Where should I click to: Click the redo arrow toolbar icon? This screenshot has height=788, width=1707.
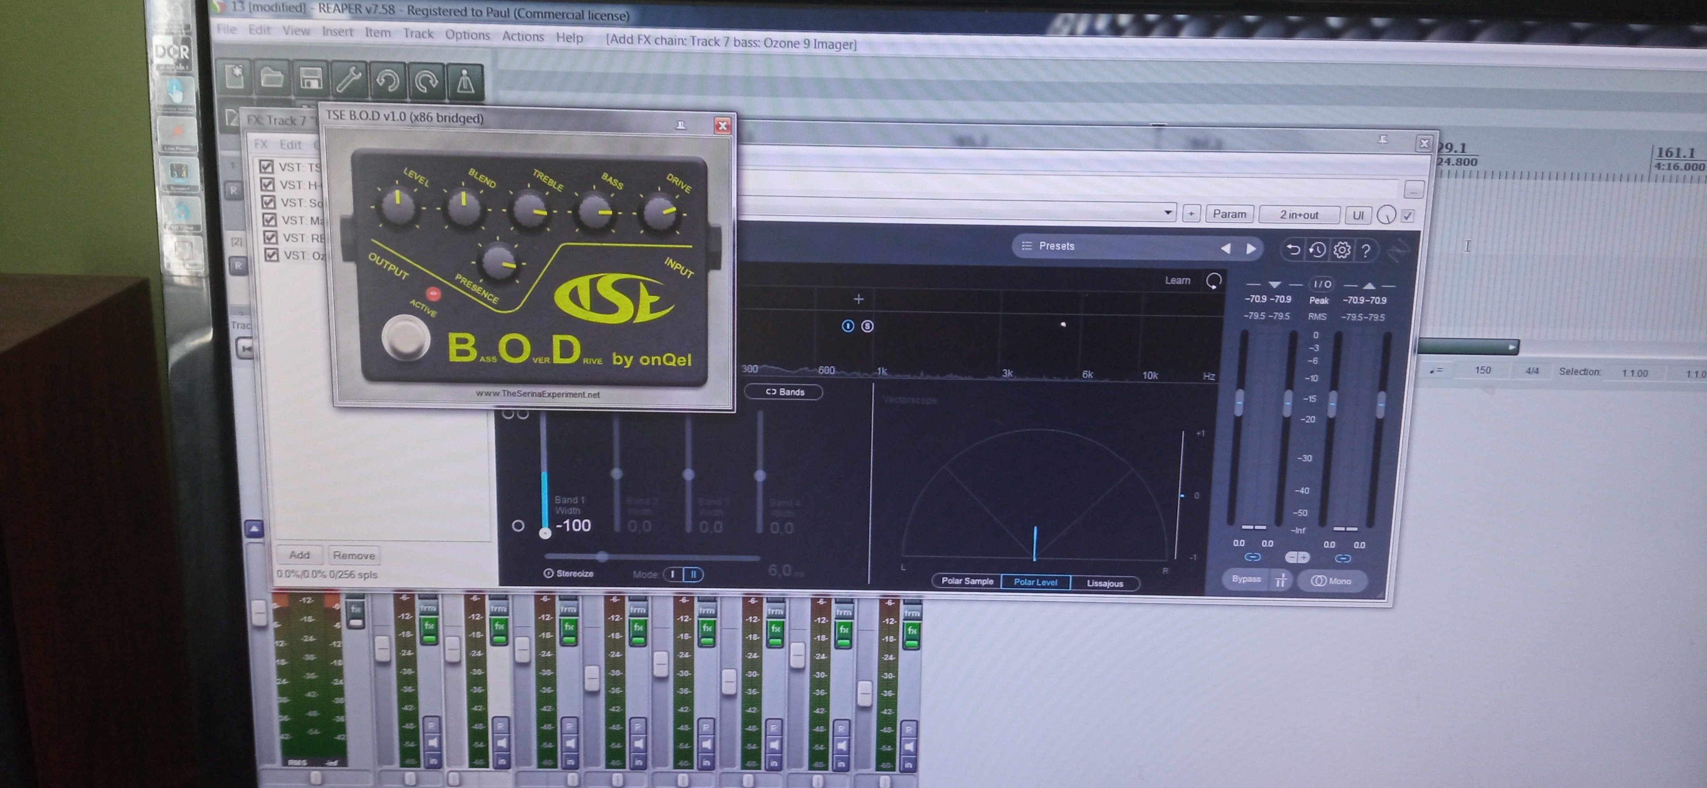(426, 82)
